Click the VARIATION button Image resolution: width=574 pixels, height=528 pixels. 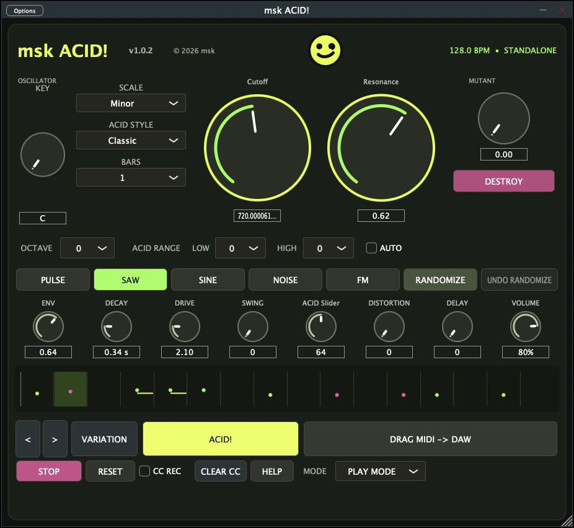(x=104, y=439)
